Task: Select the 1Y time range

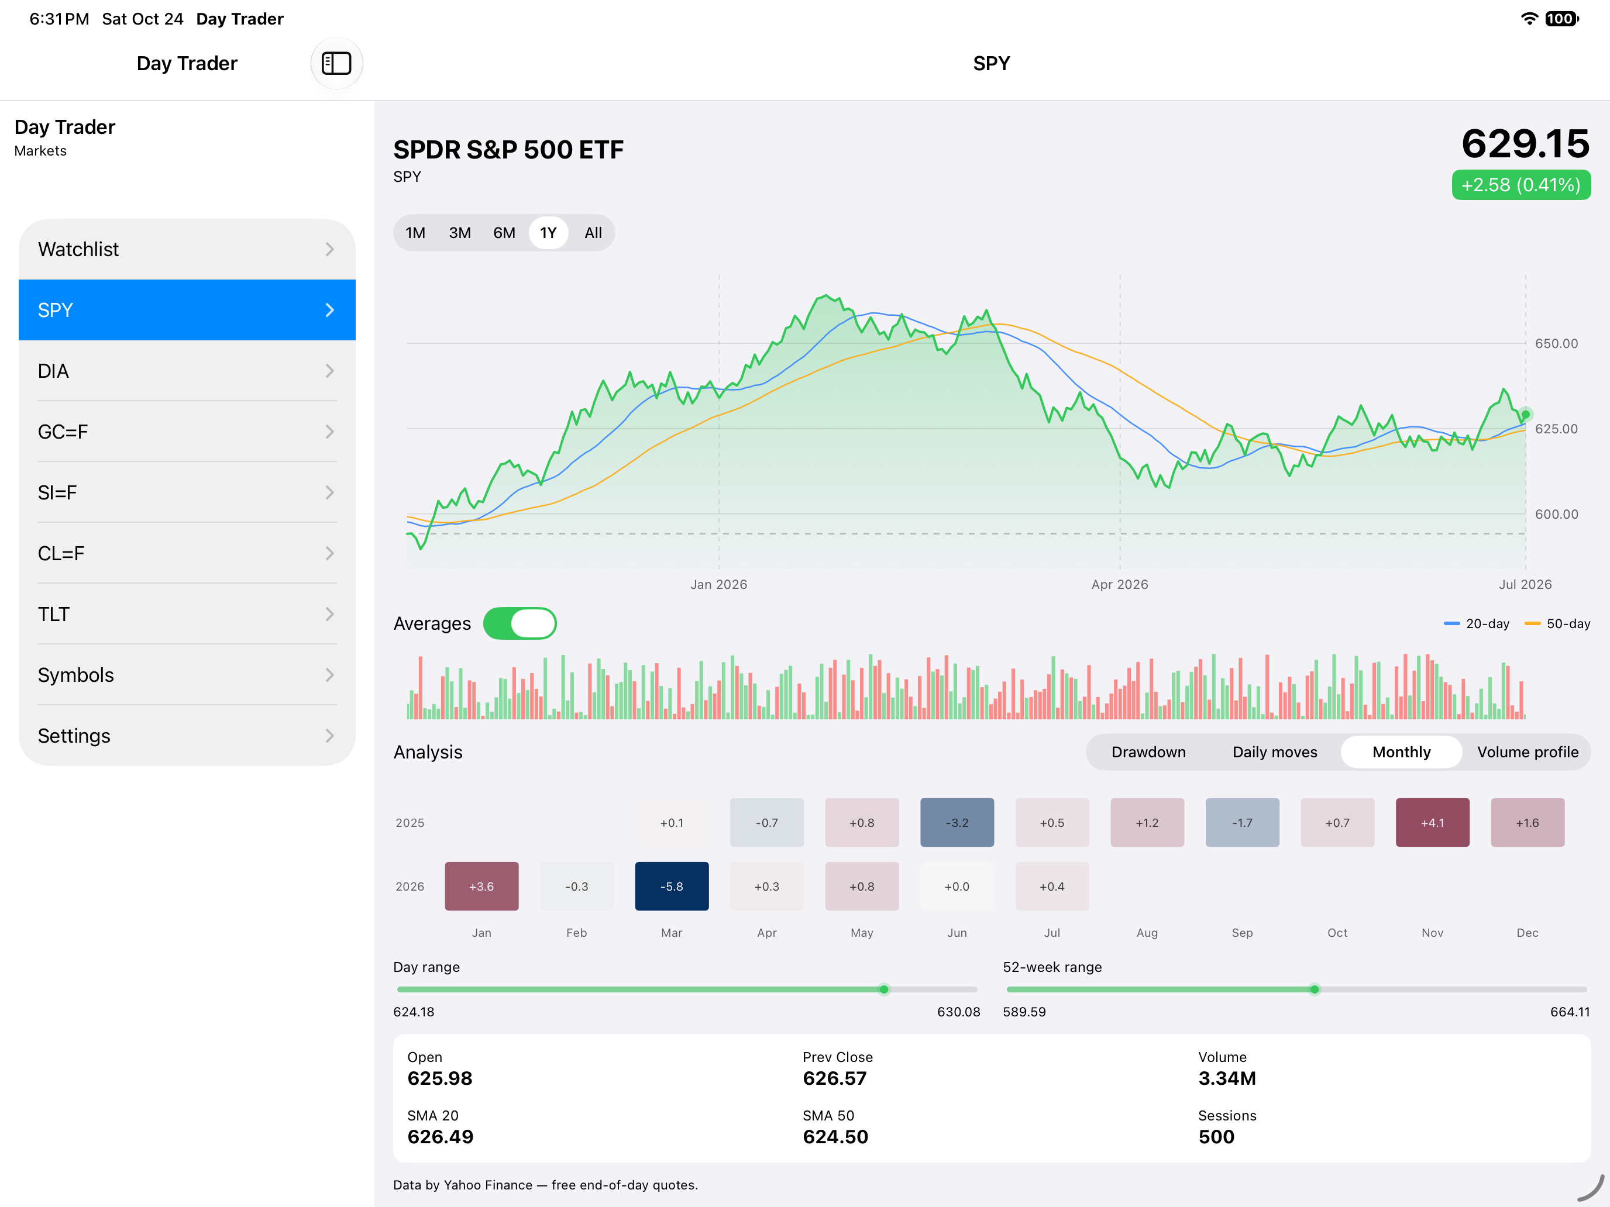Action: pyautogui.click(x=548, y=233)
